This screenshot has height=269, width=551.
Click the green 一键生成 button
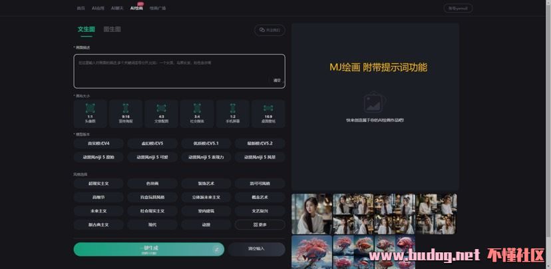pyautogui.click(x=148, y=249)
